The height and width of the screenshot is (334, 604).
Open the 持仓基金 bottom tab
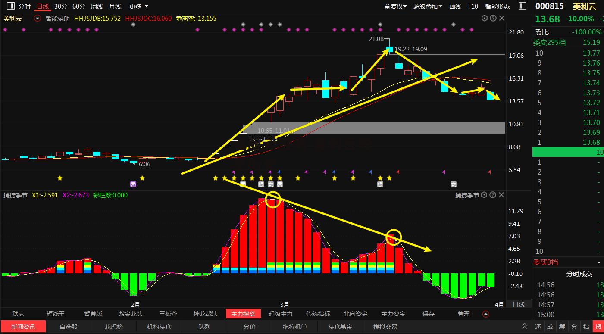340,327
